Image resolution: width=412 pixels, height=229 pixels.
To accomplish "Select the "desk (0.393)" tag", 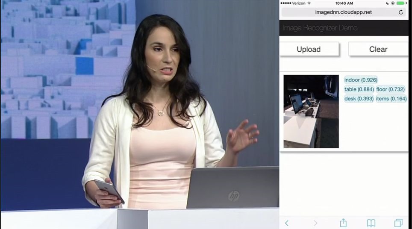I will point(359,99).
